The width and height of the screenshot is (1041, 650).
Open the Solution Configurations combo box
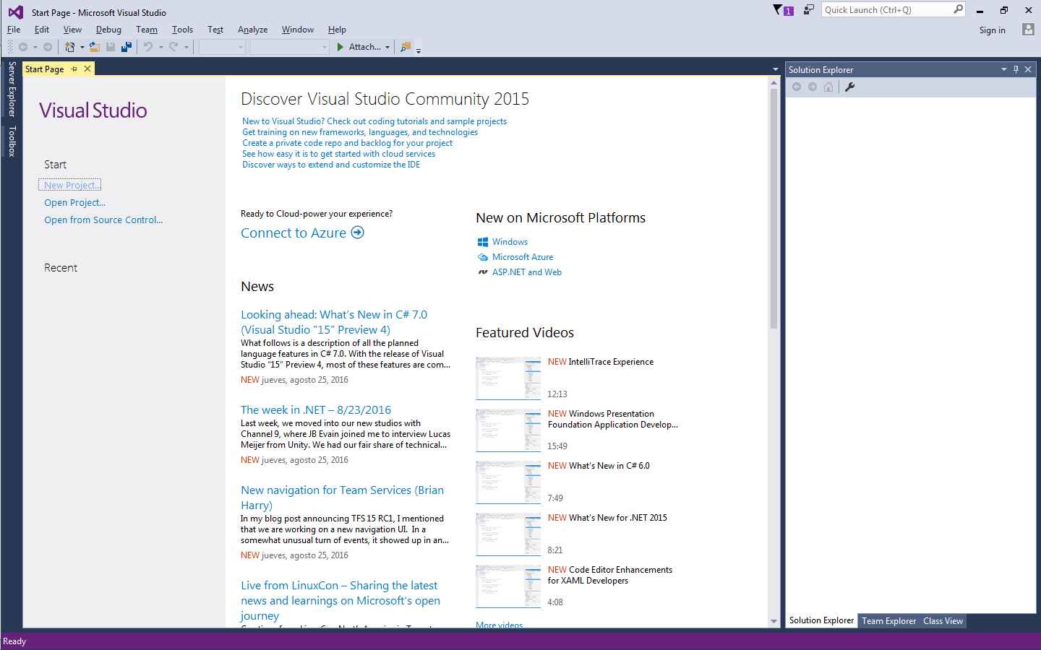pyautogui.click(x=222, y=47)
